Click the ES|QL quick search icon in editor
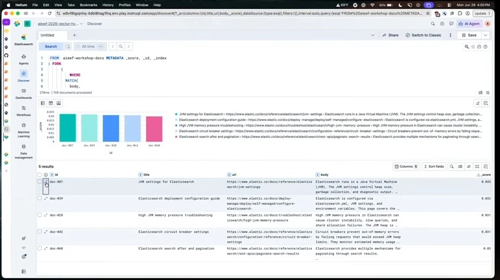The image size is (500, 280). [467, 46]
